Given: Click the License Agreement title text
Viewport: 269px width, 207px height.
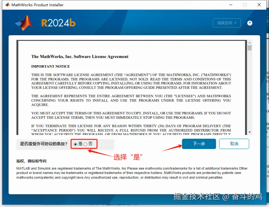Looking at the screenshot, I should click(80, 57).
